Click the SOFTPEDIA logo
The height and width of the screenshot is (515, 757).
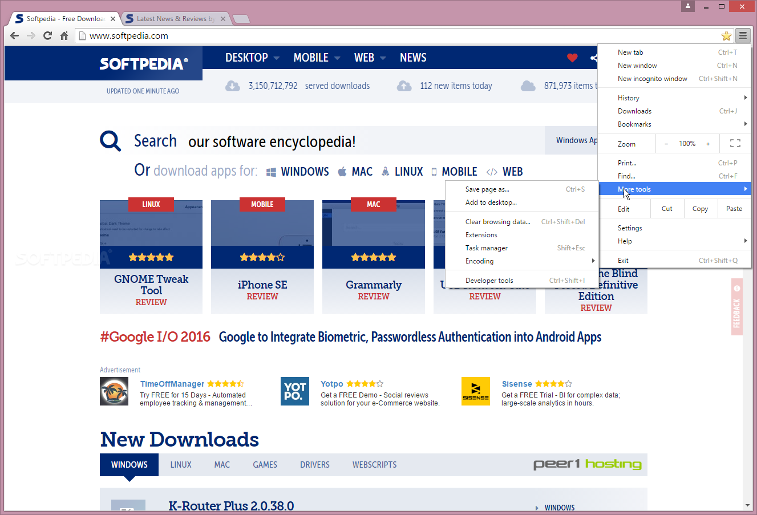tap(144, 64)
